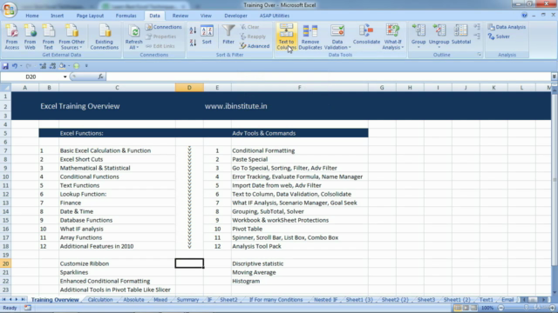
Task: Click Properties in Connections group
Action: click(x=160, y=37)
